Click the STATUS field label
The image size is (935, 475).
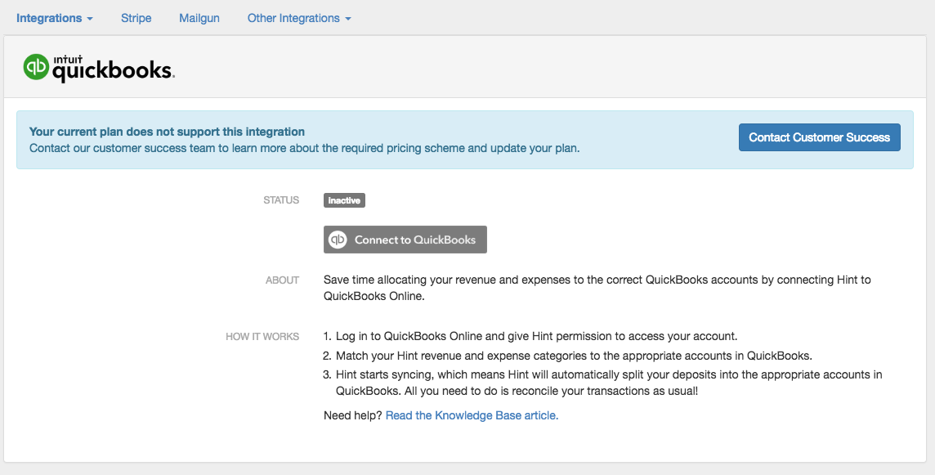tap(281, 200)
